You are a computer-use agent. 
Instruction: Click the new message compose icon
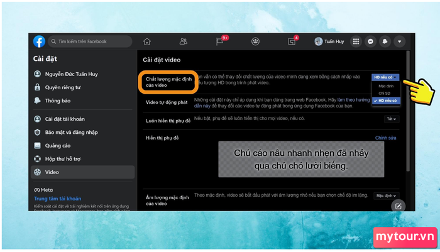tap(397, 205)
